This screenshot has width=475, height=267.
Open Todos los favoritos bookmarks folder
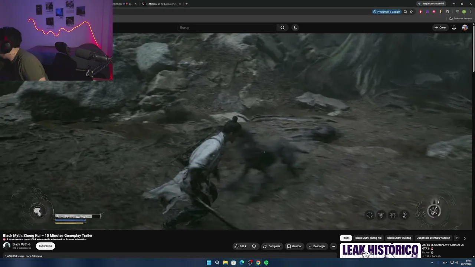coord(461,19)
